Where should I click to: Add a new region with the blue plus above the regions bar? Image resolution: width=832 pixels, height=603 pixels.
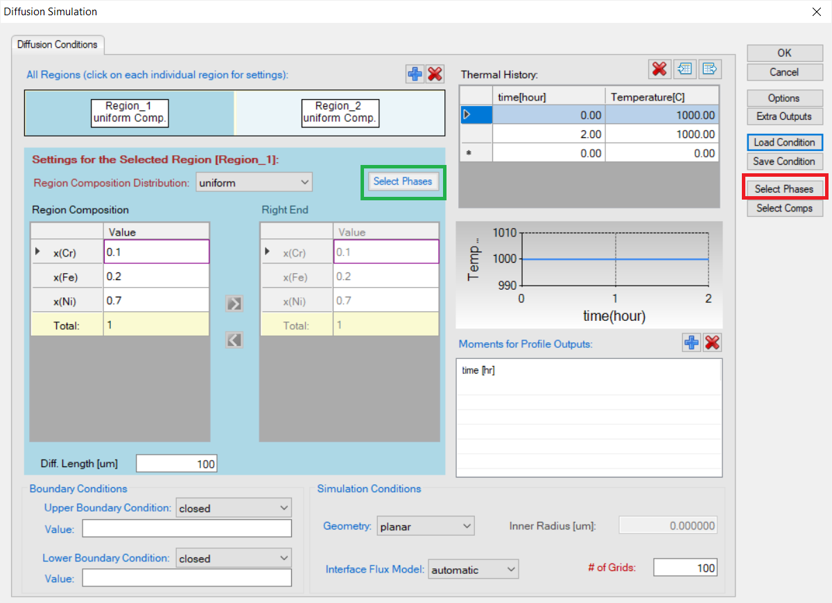(x=415, y=74)
